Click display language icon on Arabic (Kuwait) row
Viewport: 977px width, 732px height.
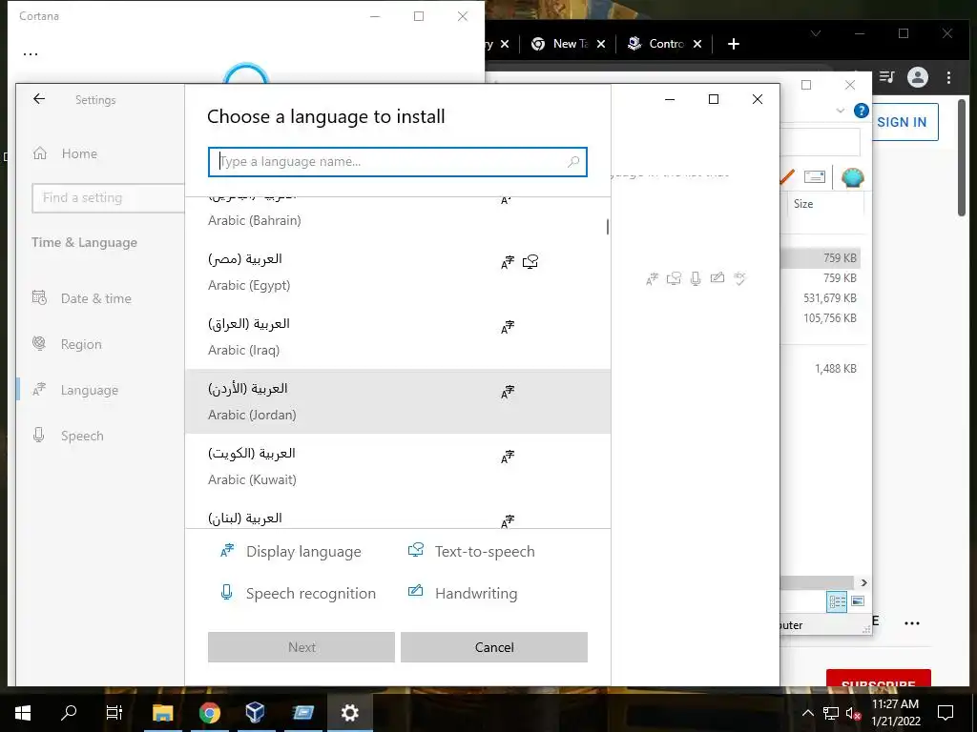tap(508, 457)
